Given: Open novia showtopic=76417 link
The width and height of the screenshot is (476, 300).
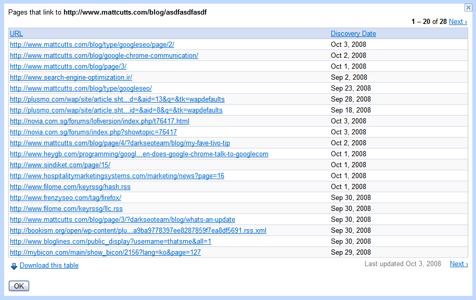Looking at the screenshot, I should tap(93, 132).
